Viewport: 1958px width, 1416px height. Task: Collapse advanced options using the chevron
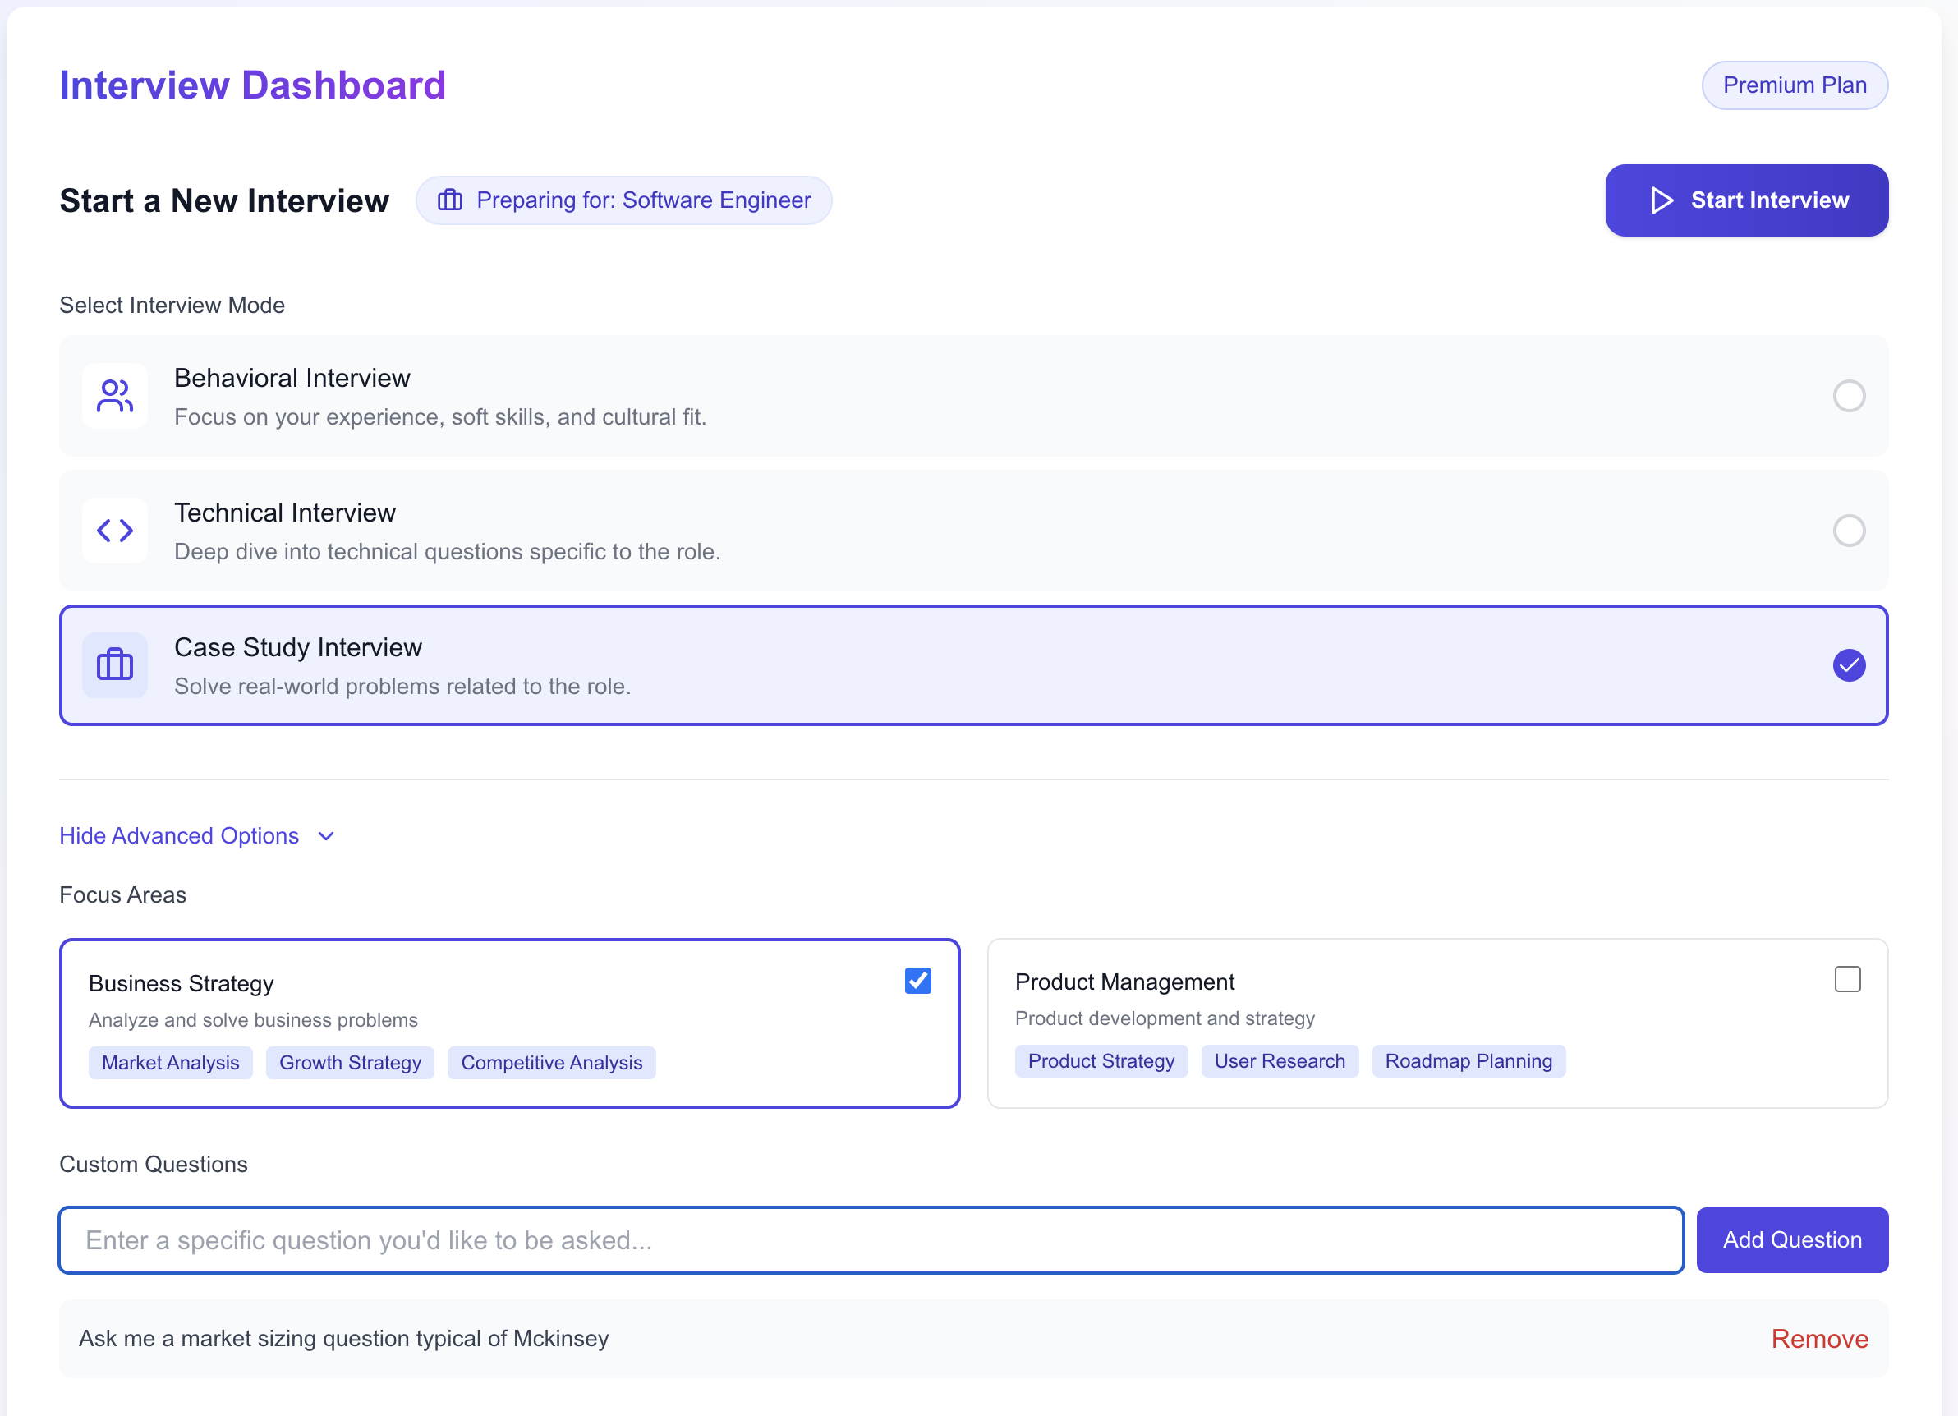pyautogui.click(x=326, y=836)
